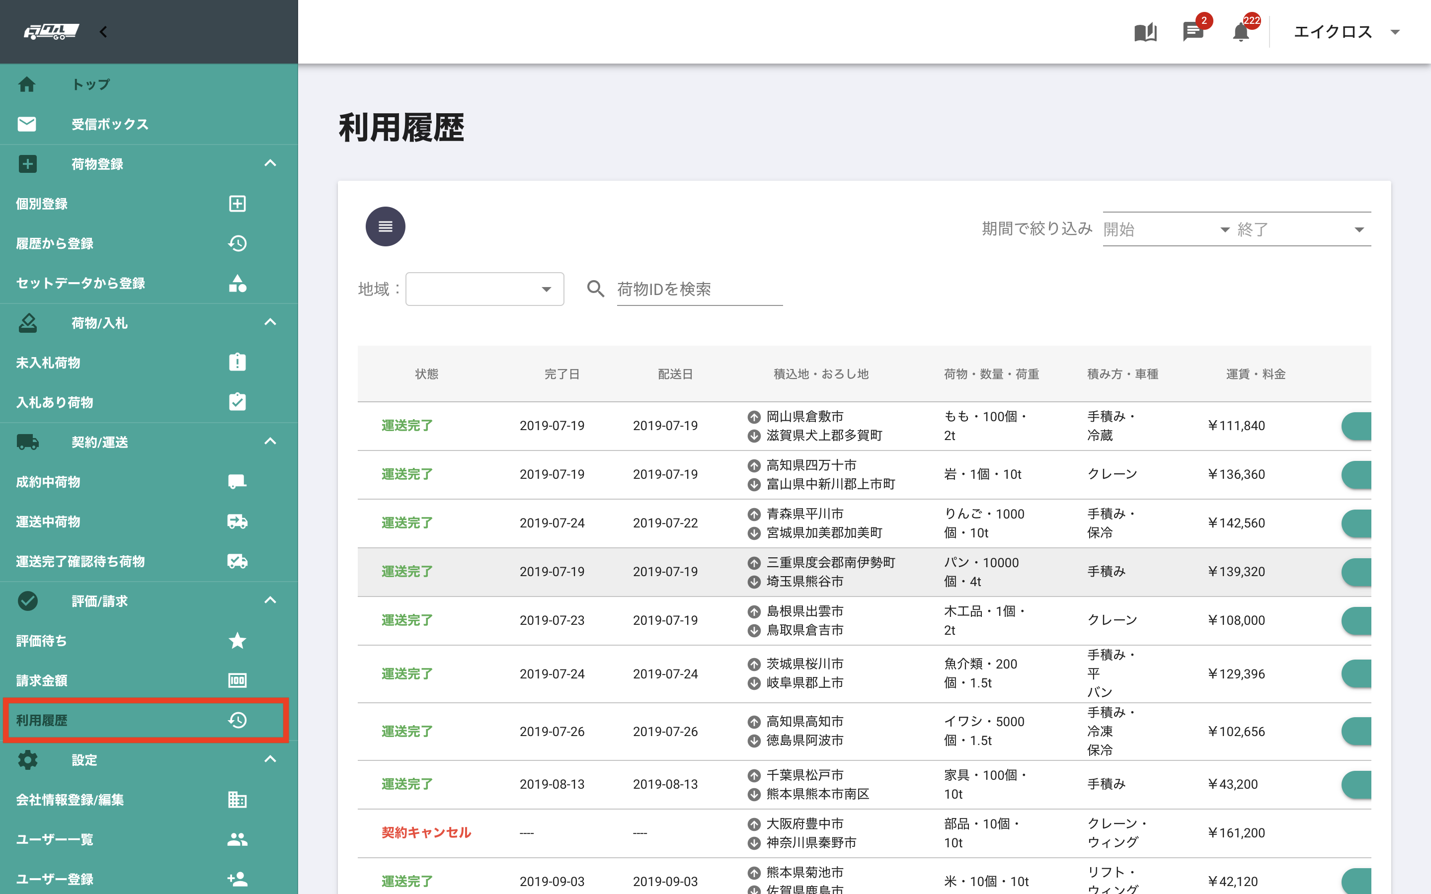Collapse the 荷物登録 section
The height and width of the screenshot is (894, 1431).
pyautogui.click(x=270, y=163)
